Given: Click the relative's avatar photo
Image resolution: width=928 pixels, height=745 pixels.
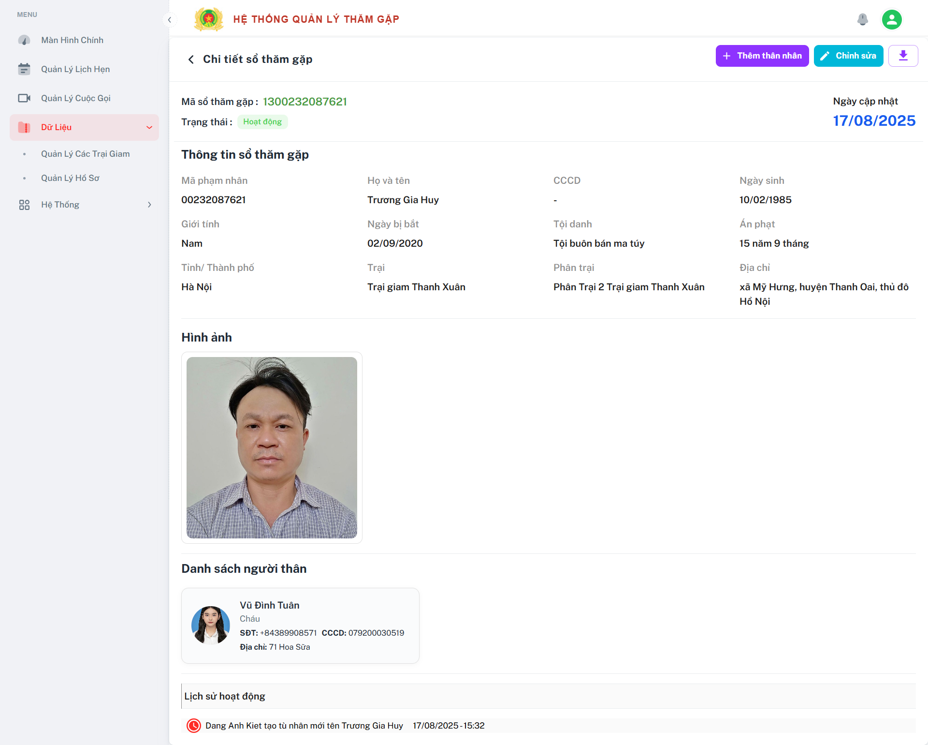Looking at the screenshot, I should coord(211,626).
